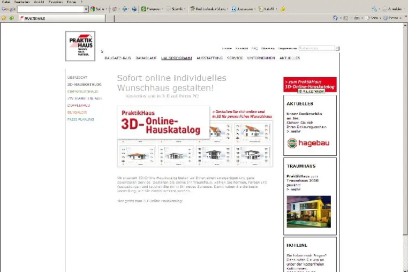The image size is (408, 272).
Task: Open the Übersetzen dropdown arrow
Action: click(x=255, y=9)
